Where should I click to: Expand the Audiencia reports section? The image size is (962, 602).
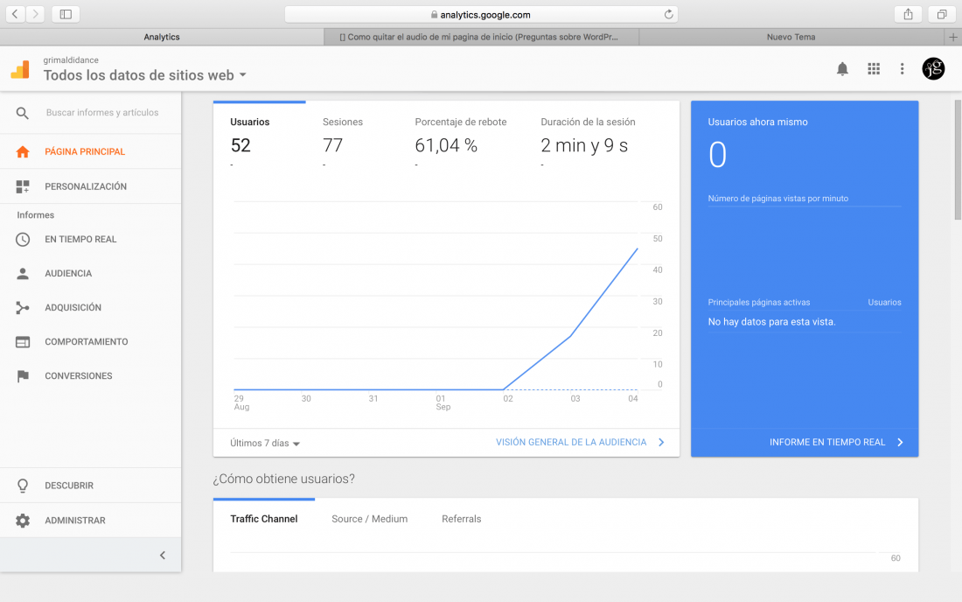click(x=91, y=274)
